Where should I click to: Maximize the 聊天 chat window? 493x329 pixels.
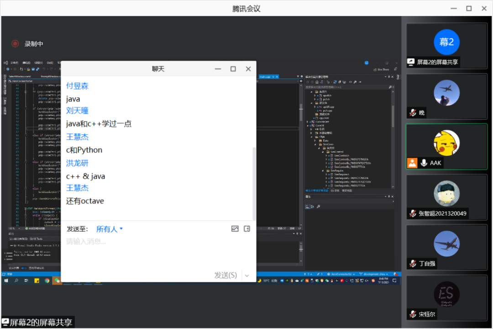tap(233, 69)
